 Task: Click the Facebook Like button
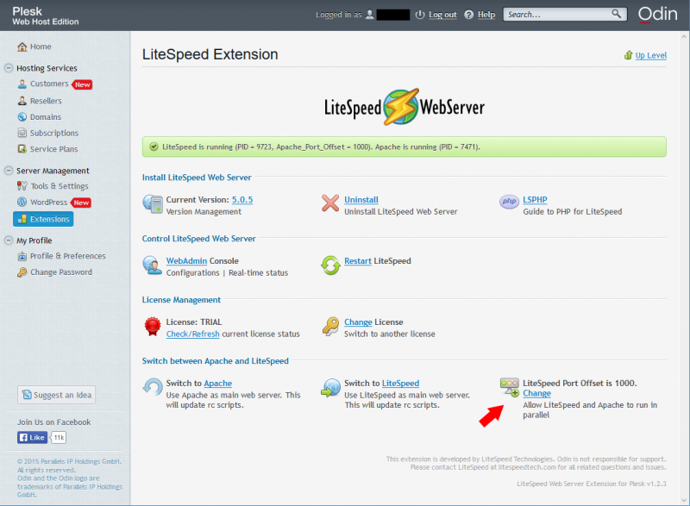(32, 437)
